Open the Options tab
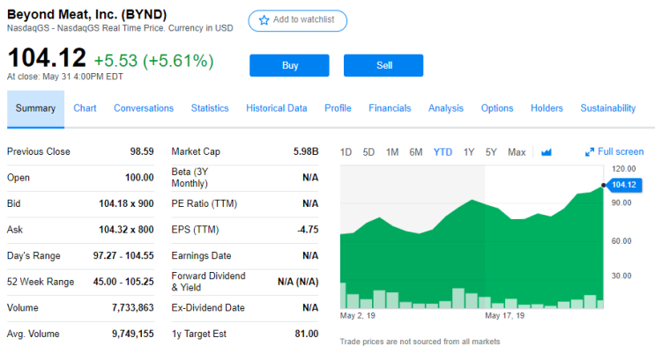Screen dimensions: 655x353 point(497,108)
